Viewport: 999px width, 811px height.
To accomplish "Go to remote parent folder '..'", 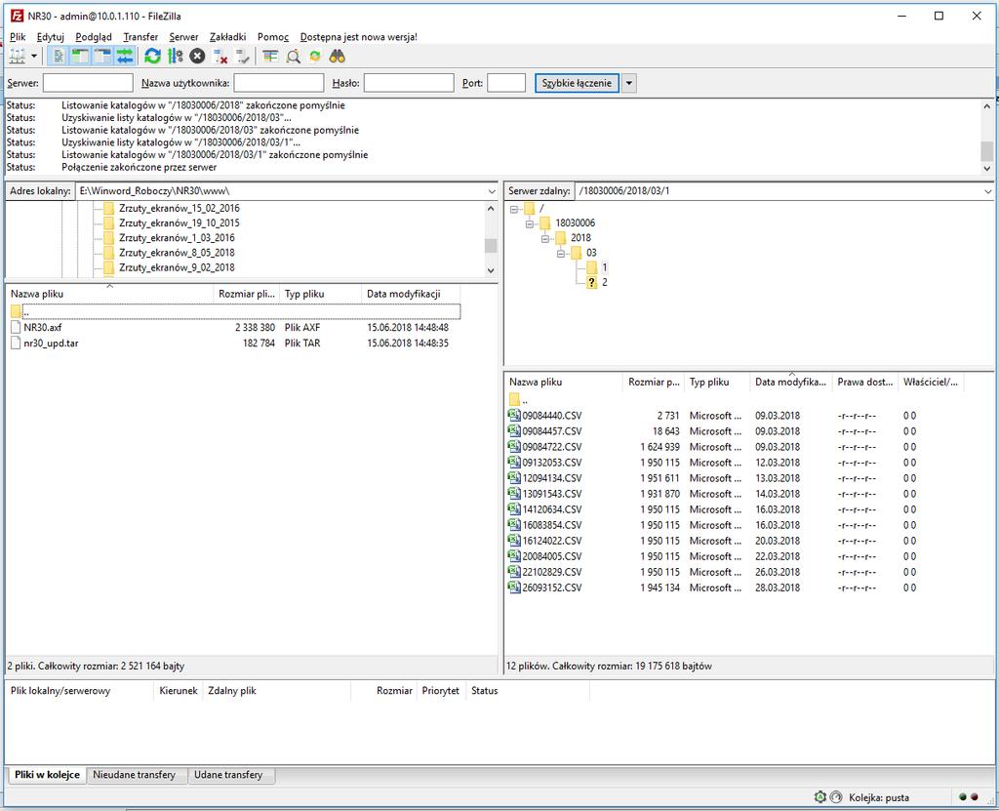I will point(519,400).
